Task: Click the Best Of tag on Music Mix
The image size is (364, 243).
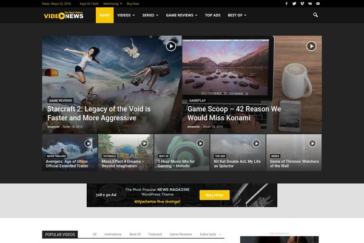Action: click(164, 156)
